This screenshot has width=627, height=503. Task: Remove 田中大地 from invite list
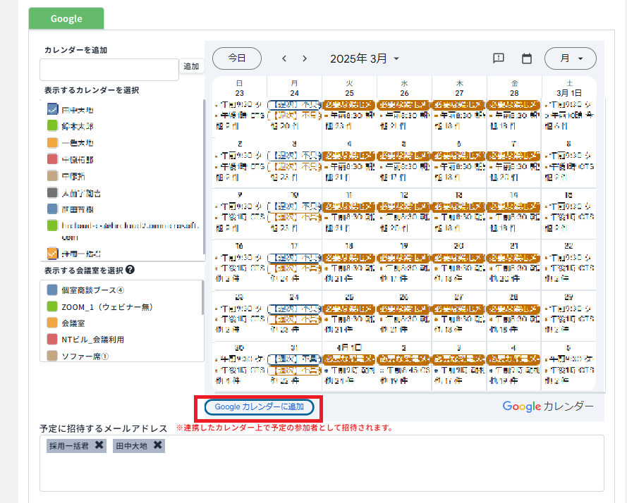(x=158, y=445)
